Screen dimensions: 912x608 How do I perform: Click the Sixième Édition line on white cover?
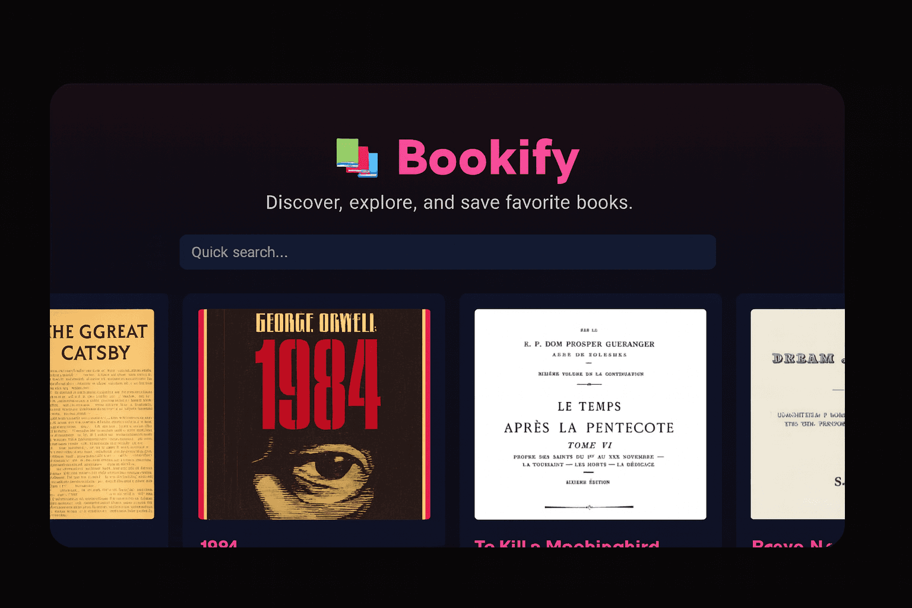588,482
